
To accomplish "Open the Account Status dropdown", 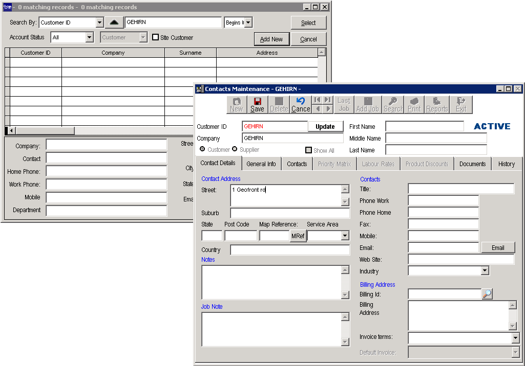I will point(89,37).
